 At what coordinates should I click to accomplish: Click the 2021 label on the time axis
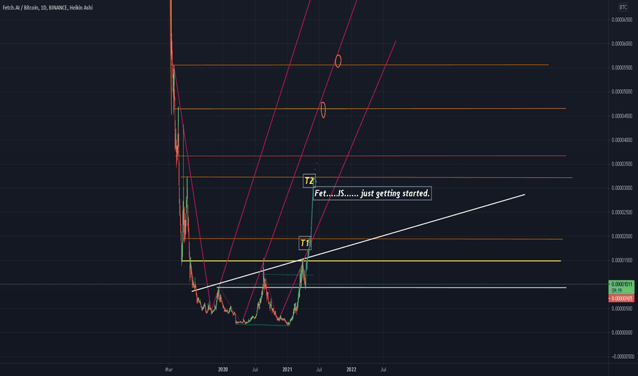(x=288, y=369)
